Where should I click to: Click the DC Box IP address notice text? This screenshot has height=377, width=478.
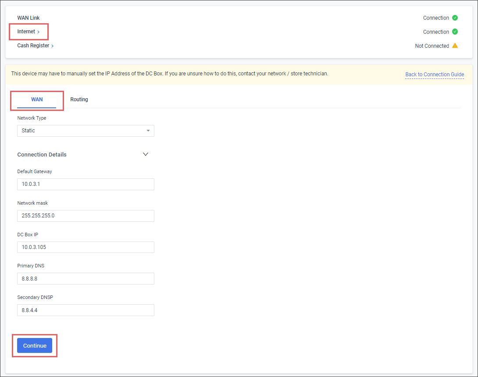(170, 74)
